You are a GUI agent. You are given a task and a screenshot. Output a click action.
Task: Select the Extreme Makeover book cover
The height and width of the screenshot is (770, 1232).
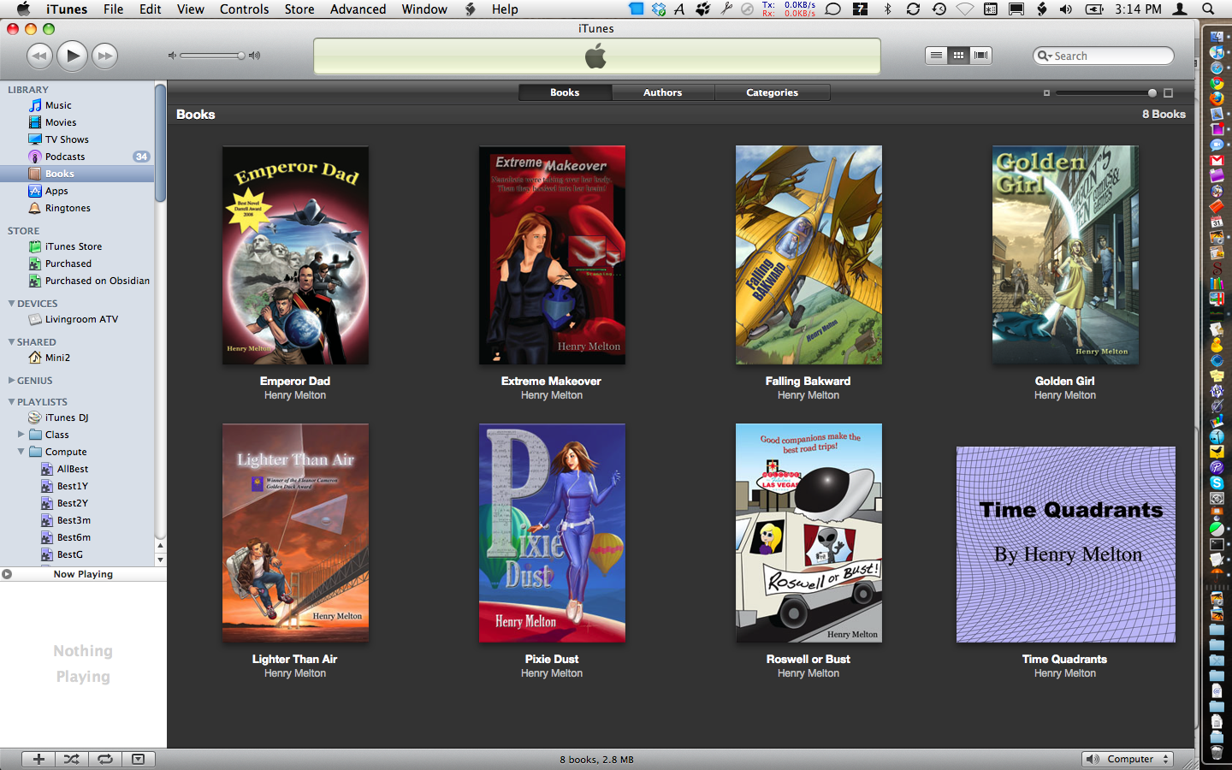552,255
